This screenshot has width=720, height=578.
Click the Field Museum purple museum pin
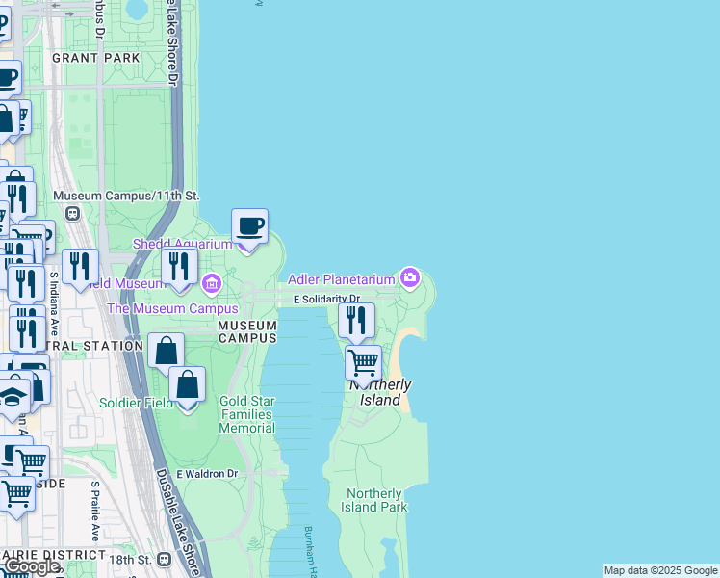[211, 284]
